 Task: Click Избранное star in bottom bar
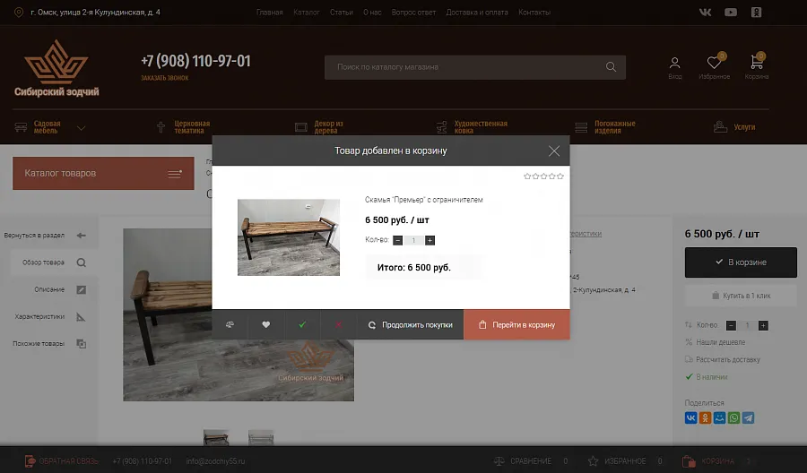click(594, 461)
